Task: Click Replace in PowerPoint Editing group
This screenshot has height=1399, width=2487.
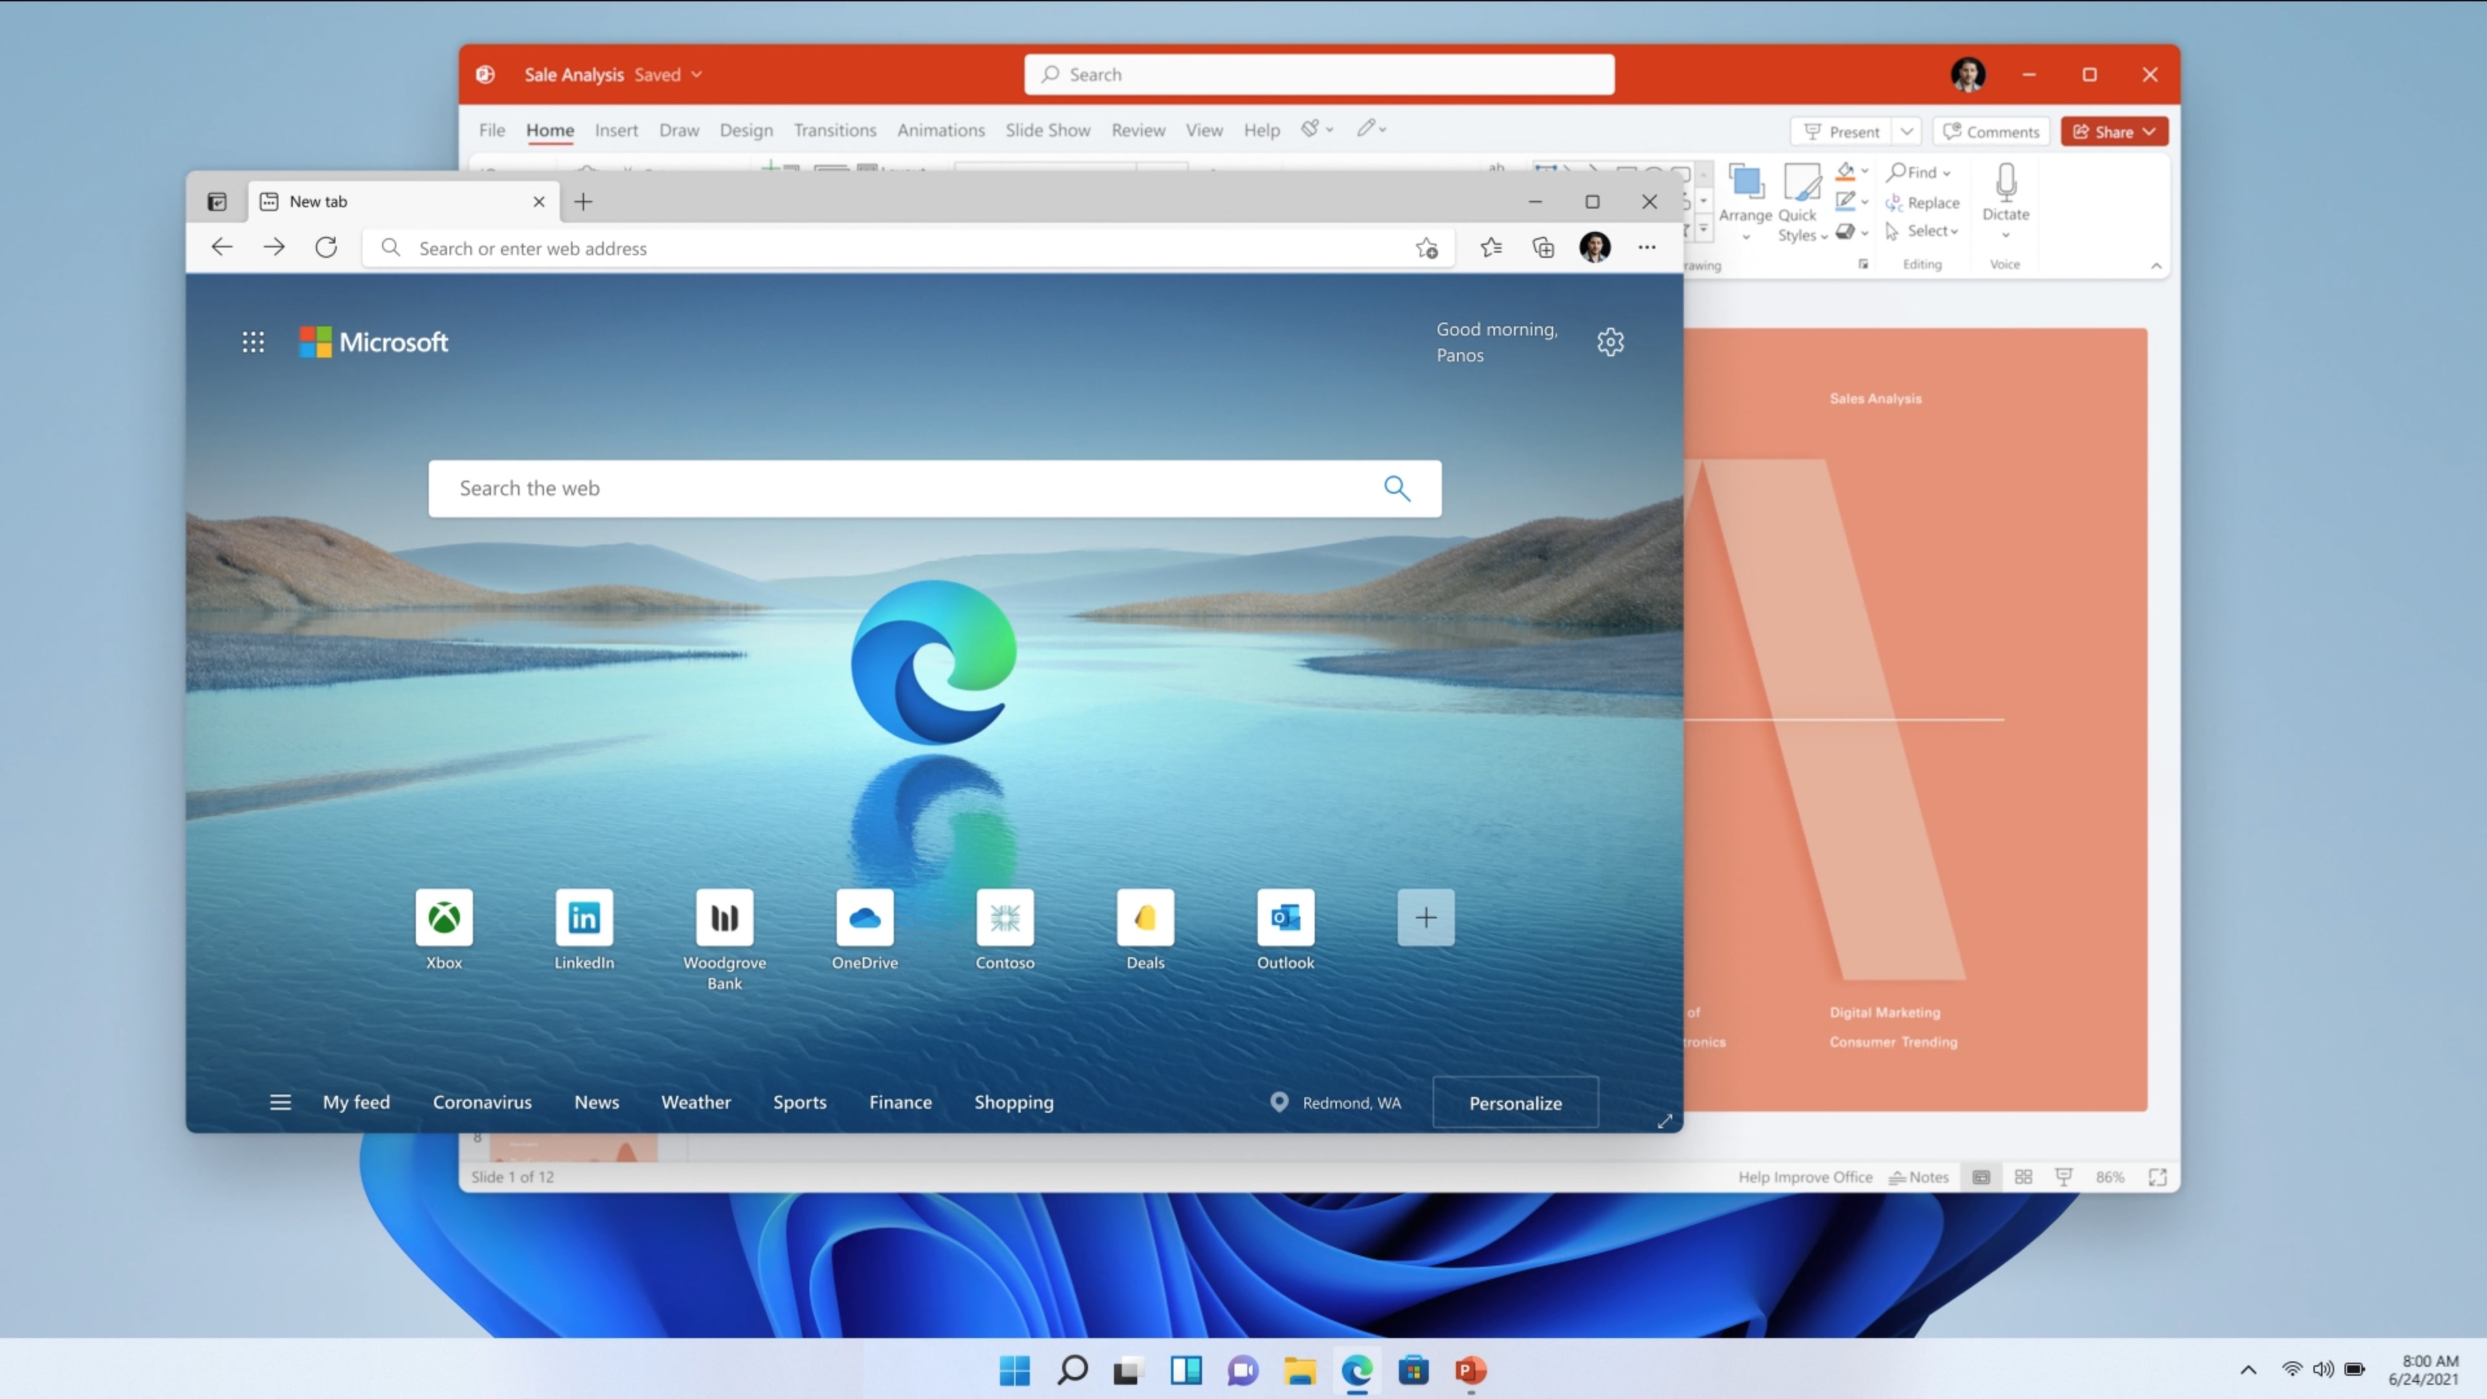Action: [x=1922, y=203]
